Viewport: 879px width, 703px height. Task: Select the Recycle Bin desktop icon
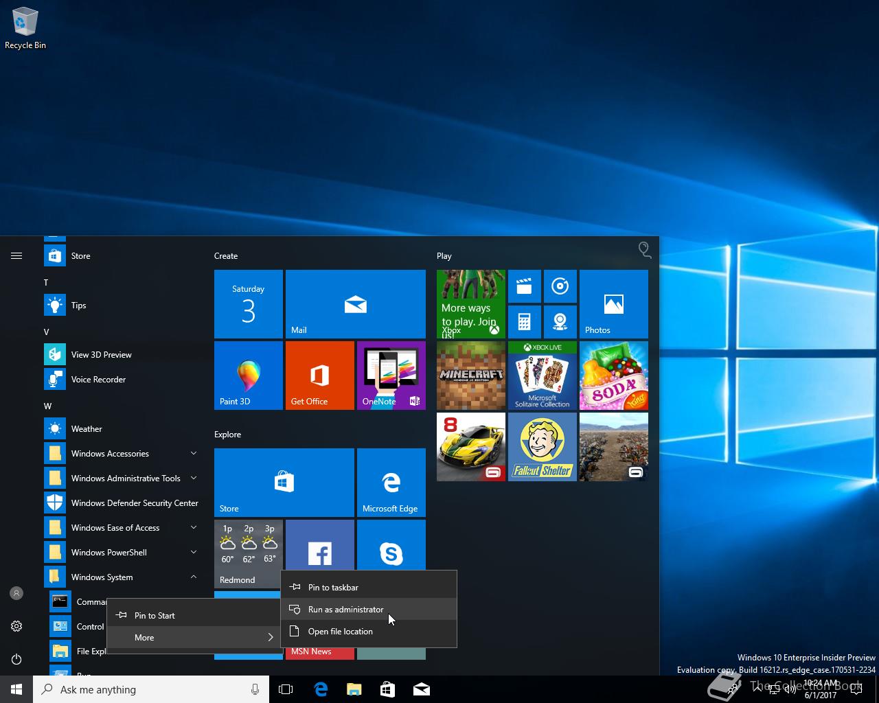(x=25, y=28)
